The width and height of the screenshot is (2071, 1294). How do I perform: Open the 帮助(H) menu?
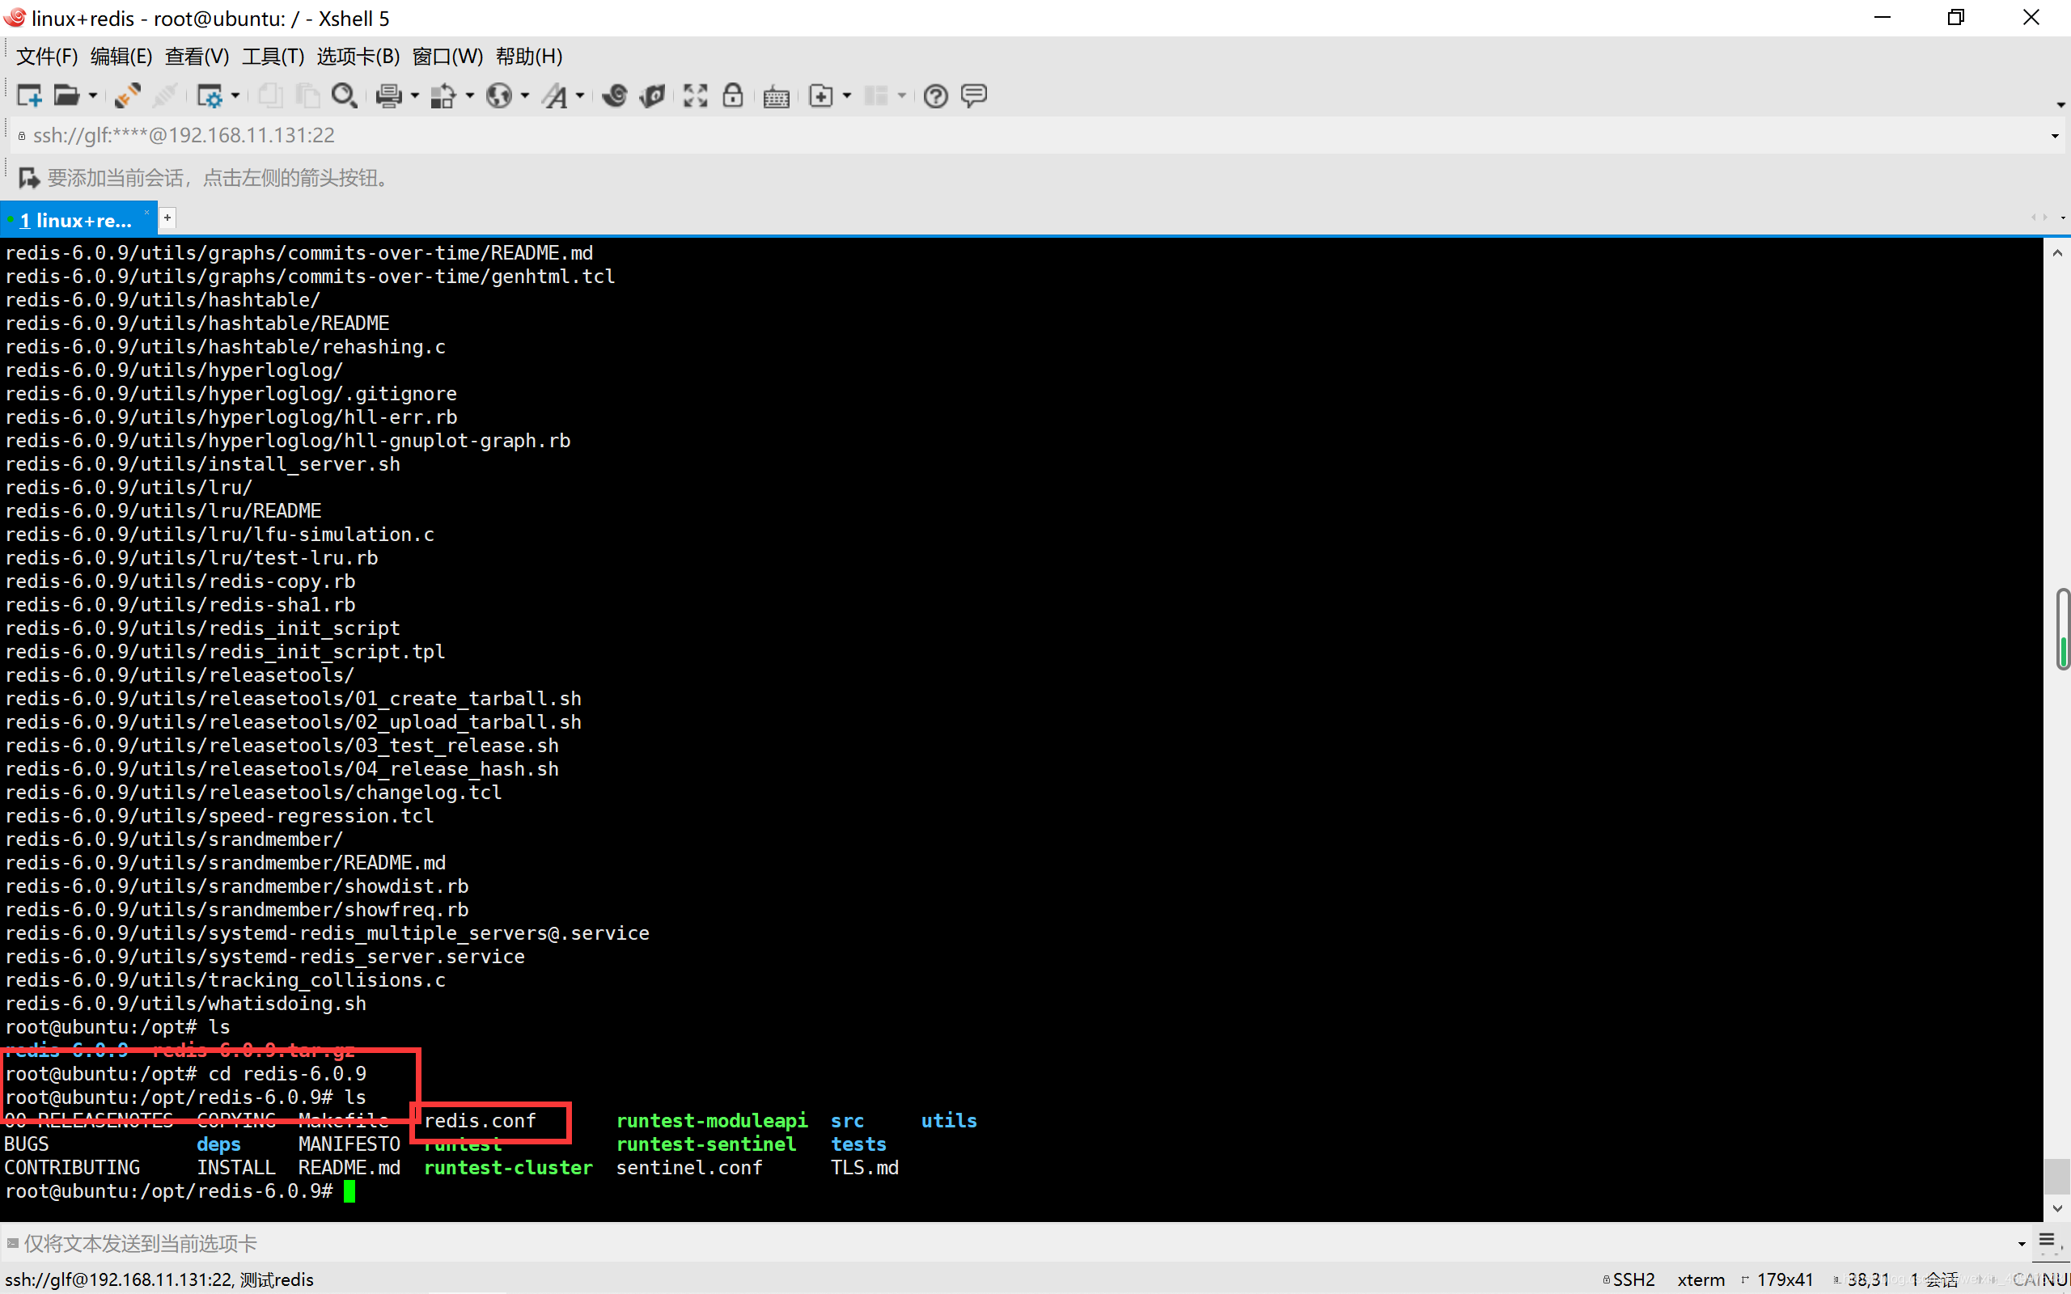tap(529, 57)
